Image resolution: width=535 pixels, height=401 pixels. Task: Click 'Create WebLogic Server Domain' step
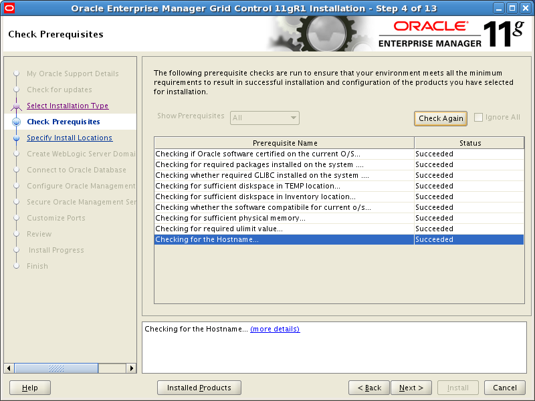click(x=81, y=154)
